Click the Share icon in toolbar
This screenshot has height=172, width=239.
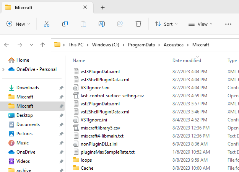120,24
